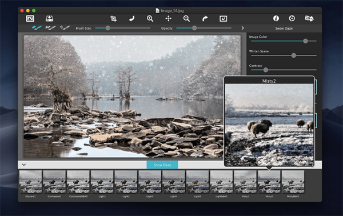Apply the Light4 preset thumbnail
Viewport: 343px width, 216px height.
coord(174,182)
